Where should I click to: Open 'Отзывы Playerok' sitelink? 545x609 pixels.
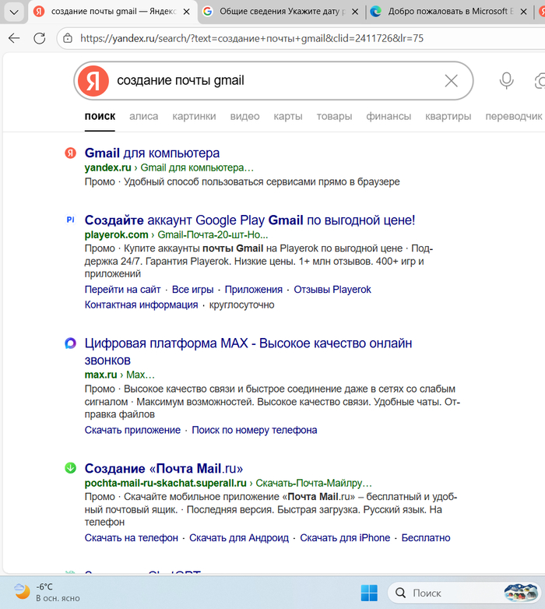[332, 289]
